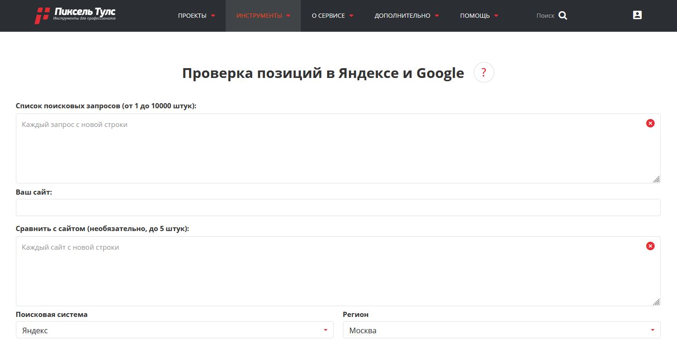Open the user account icon
Viewport: 677px width, 344px height.
coord(637,15)
